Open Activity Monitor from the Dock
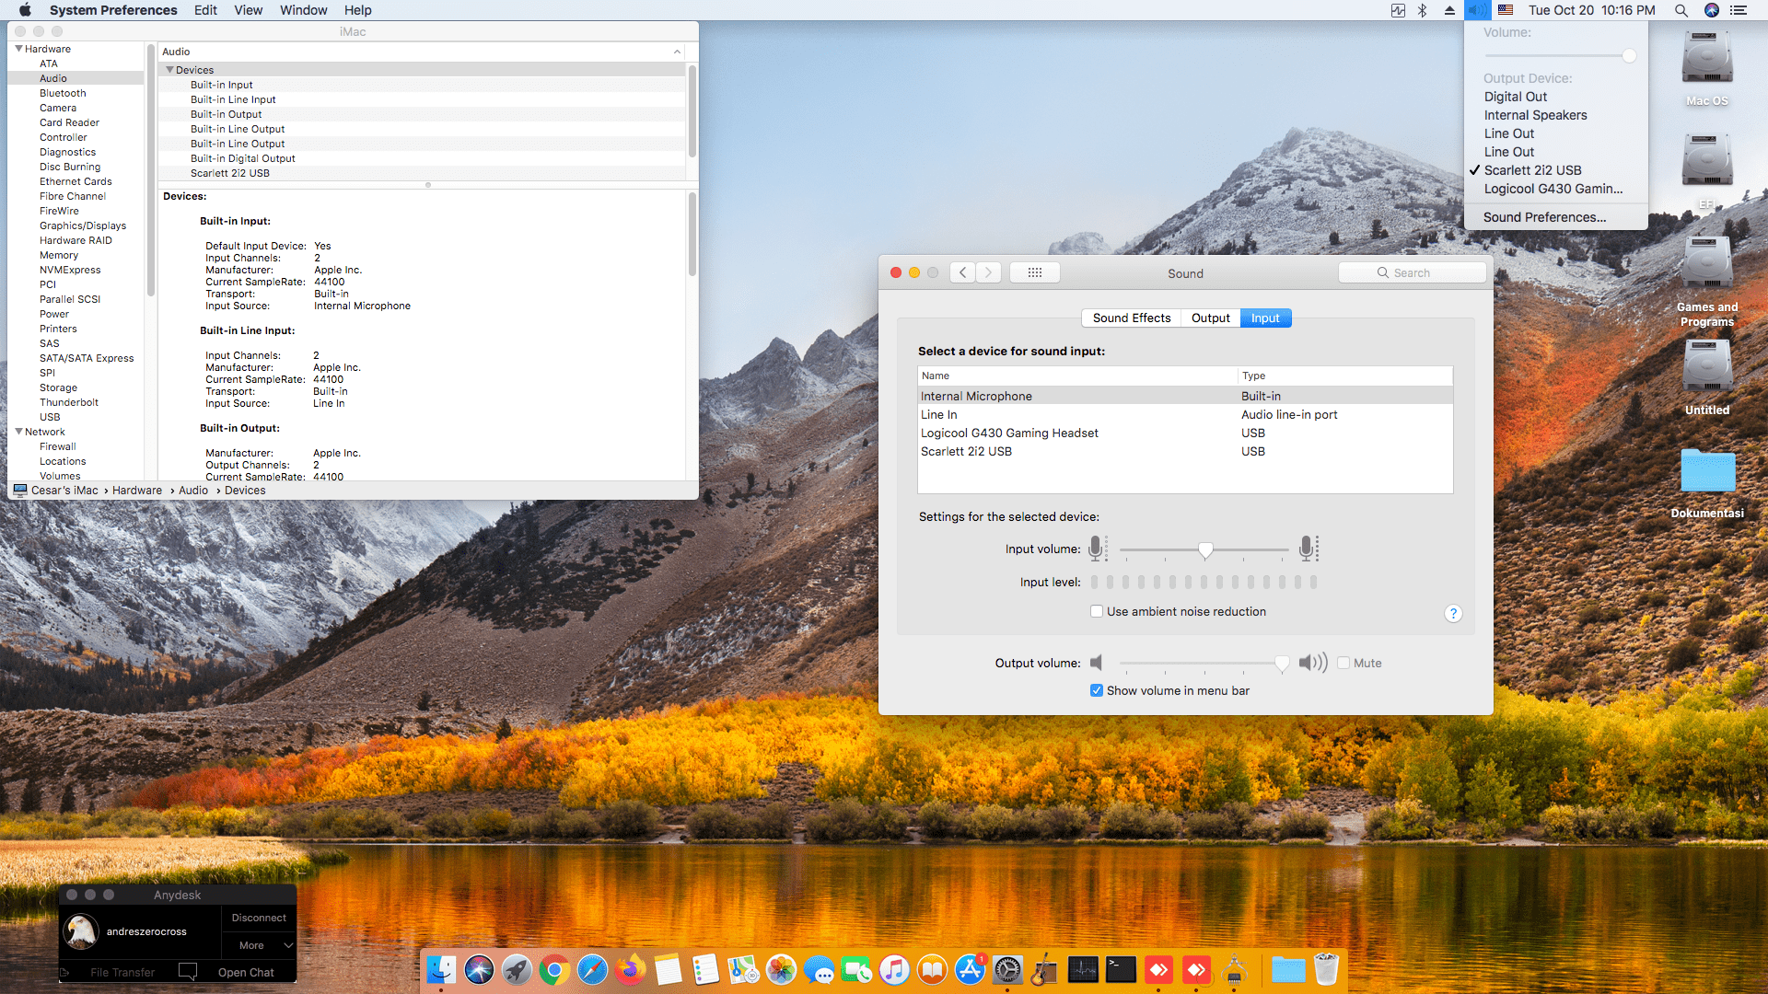1768x994 pixels. pyautogui.click(x=1083, y=969)
